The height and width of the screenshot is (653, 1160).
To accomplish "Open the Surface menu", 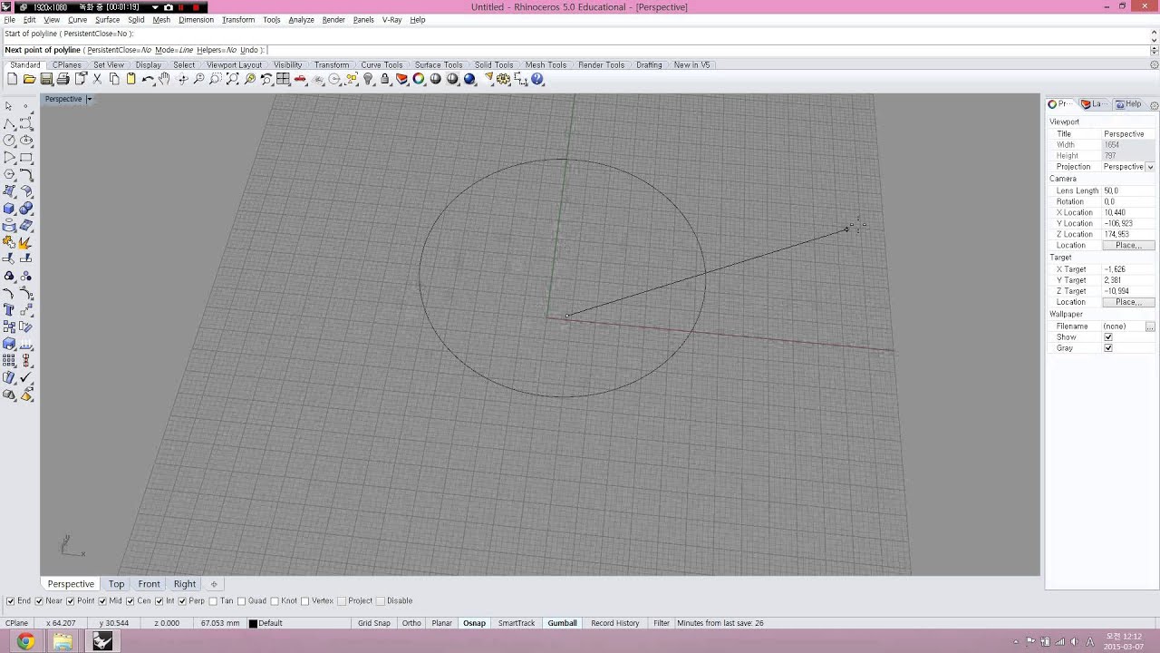I will coord(107,20).
